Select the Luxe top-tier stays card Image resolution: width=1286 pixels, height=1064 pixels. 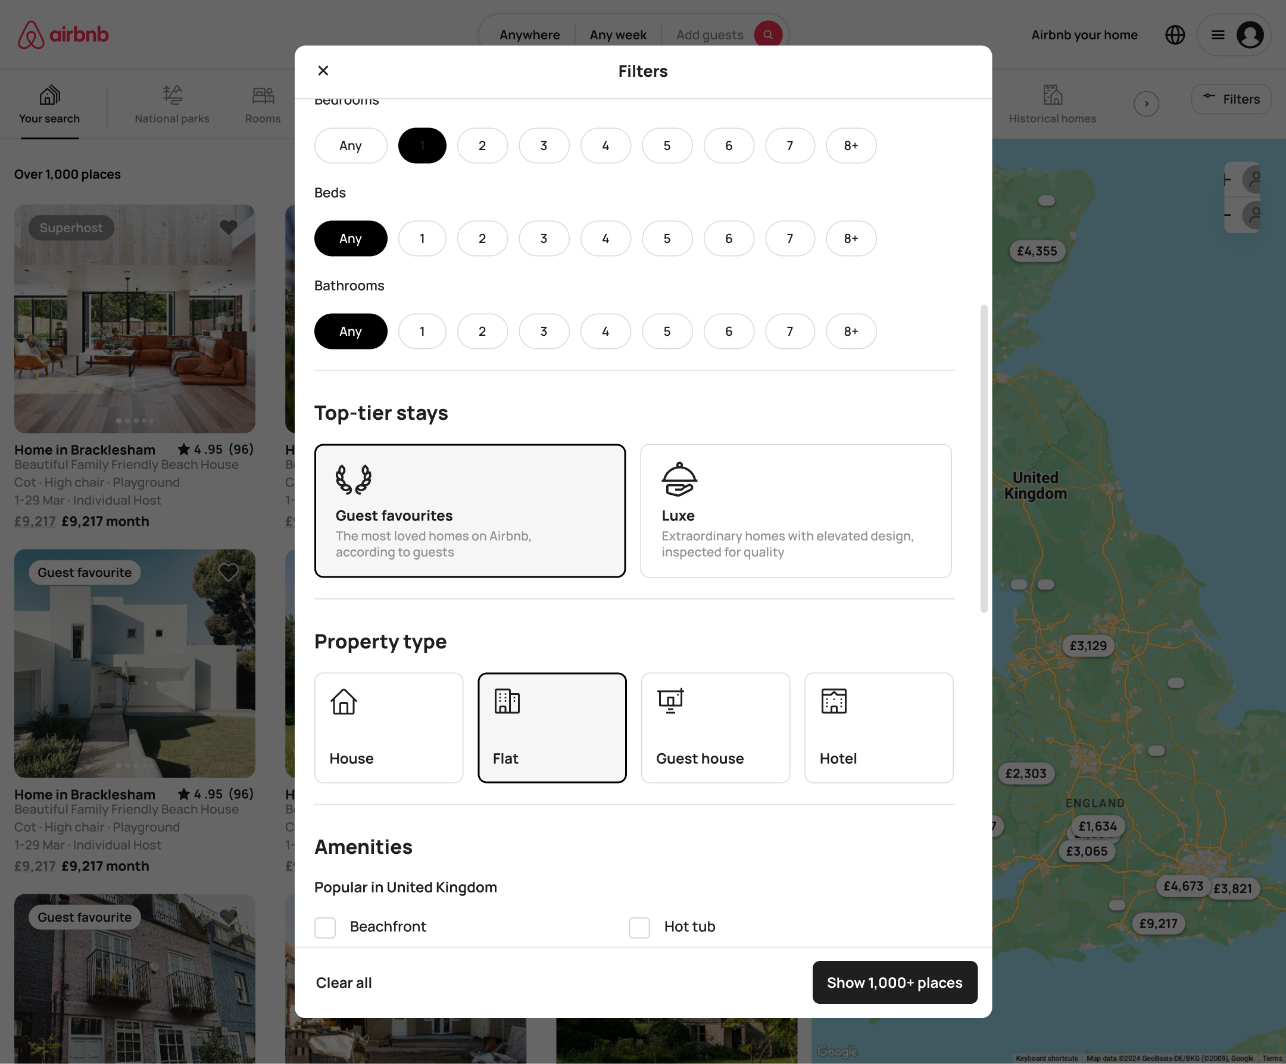pos(795,510)
